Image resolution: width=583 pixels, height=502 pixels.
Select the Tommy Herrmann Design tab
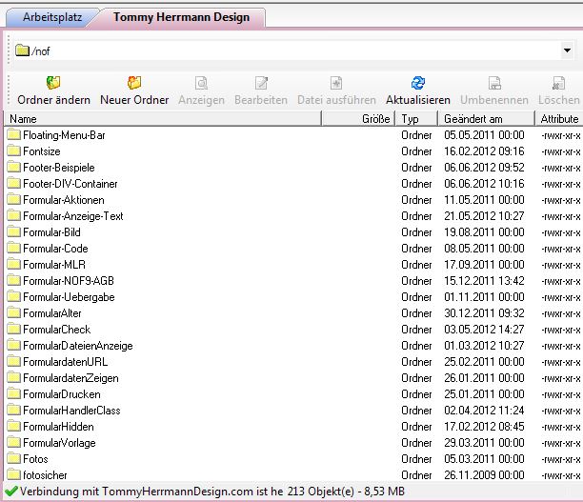[x=181, y=17]
